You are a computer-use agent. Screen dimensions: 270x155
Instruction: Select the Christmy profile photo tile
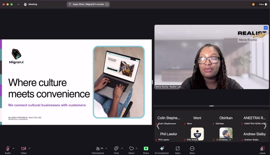click(226, 134)
